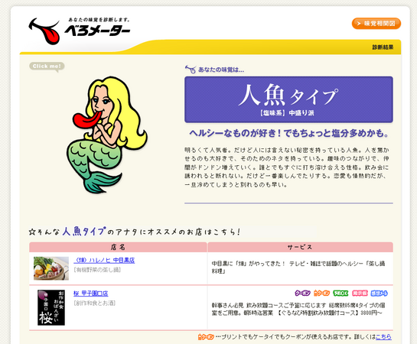This screenshot has width=417, height=344.
Task: Follow the こちら link for coupon details
Action: pyautogui.click(x=383, y=337)
